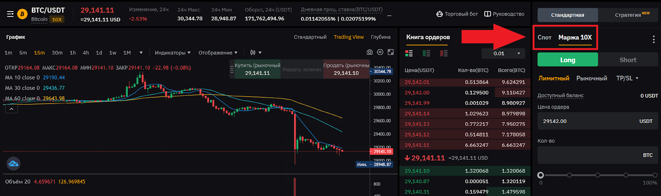Open the three-dot more options menu
661x196 pixels.
(654, 39)
